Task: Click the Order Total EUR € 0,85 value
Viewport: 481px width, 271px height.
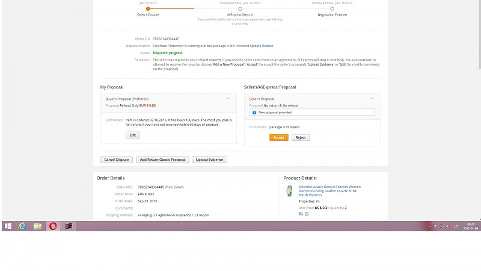Action: (x=146, y=194)
